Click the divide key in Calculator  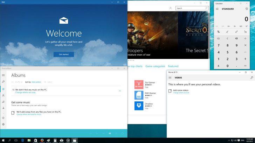[245, 38]
